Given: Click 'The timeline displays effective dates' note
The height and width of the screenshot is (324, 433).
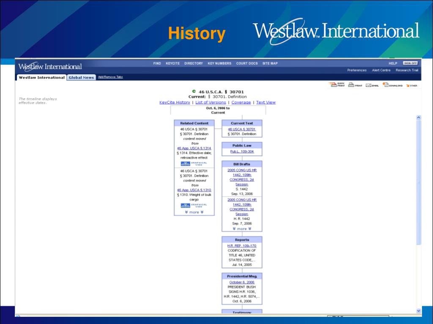Looking at the screenshot, I should coord(38,100).
